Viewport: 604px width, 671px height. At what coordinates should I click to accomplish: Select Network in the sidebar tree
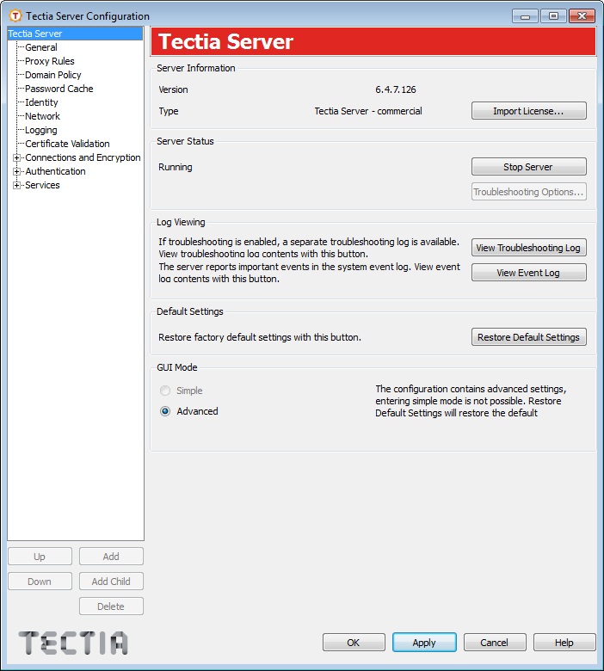click(42, 116)
